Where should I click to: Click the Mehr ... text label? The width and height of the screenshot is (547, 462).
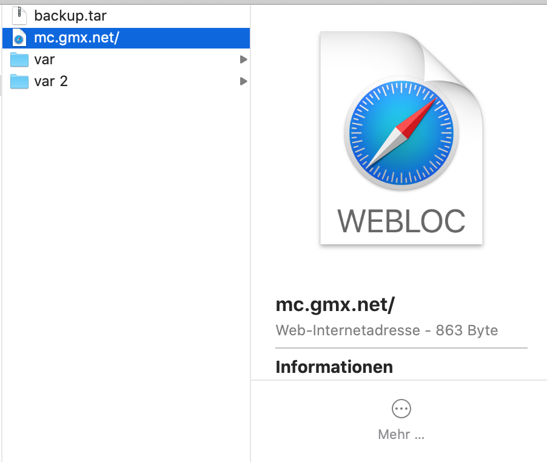pos(401,435)
